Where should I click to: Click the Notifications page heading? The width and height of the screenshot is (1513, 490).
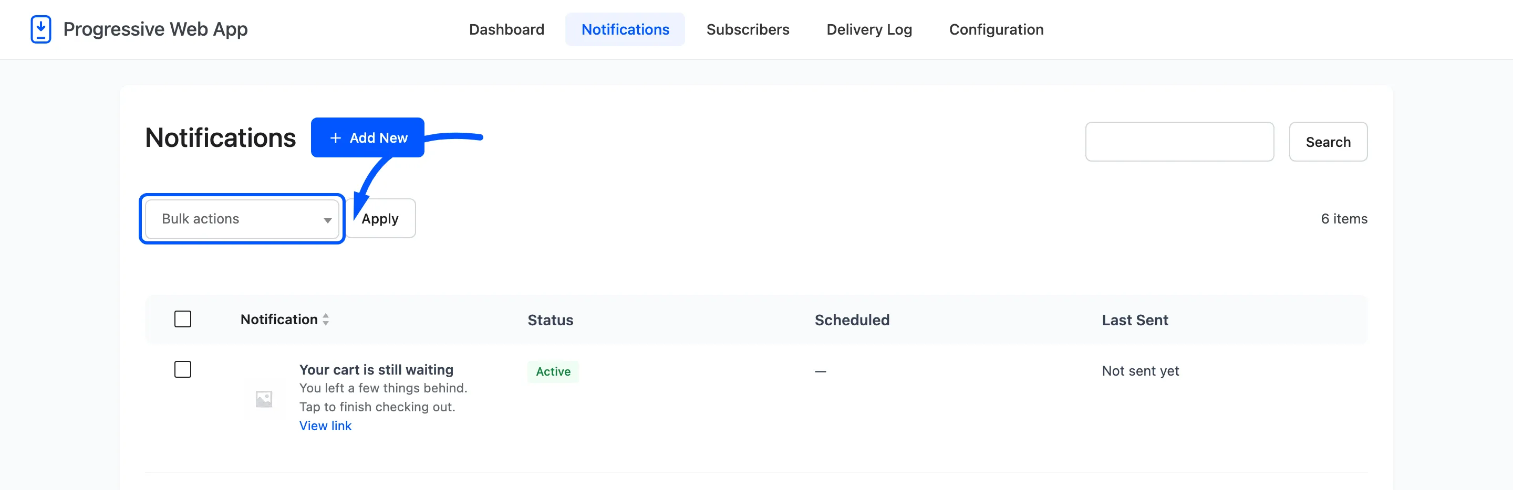point(220,138)
